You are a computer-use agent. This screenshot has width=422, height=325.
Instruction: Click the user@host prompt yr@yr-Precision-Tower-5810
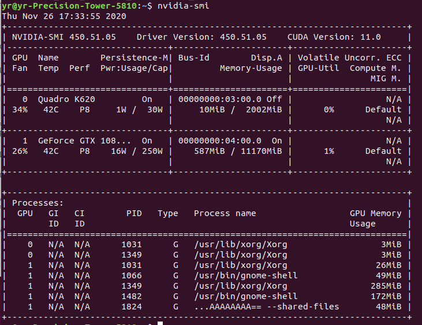pyautogui.click(x=69, y=6)
